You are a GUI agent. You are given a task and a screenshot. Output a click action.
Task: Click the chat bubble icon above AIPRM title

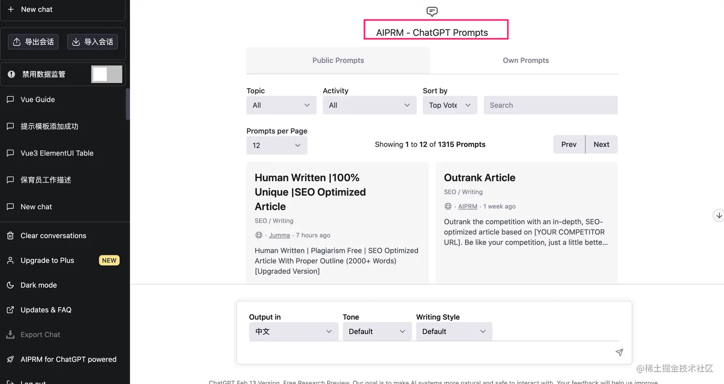pyautogui.click(x=432, y=11)
